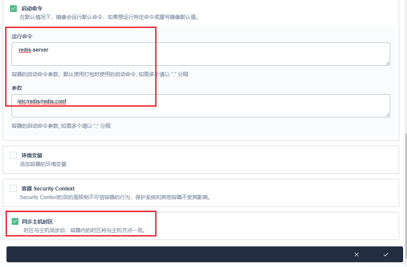This screenshot has height=267, width=407.
Task: Click the X cancel icon in bottom bar
Action: (x=357, y=255)
